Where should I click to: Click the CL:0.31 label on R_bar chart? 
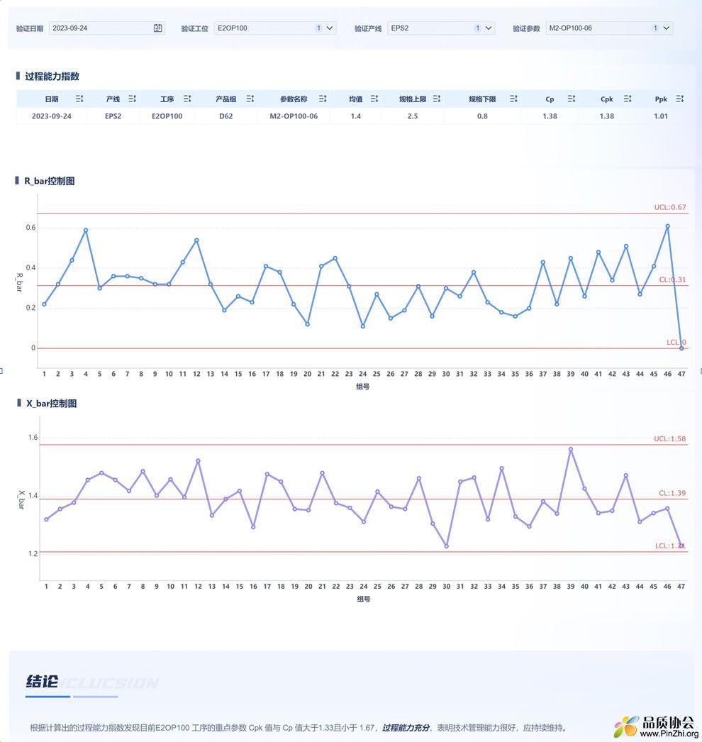(672, 279)
